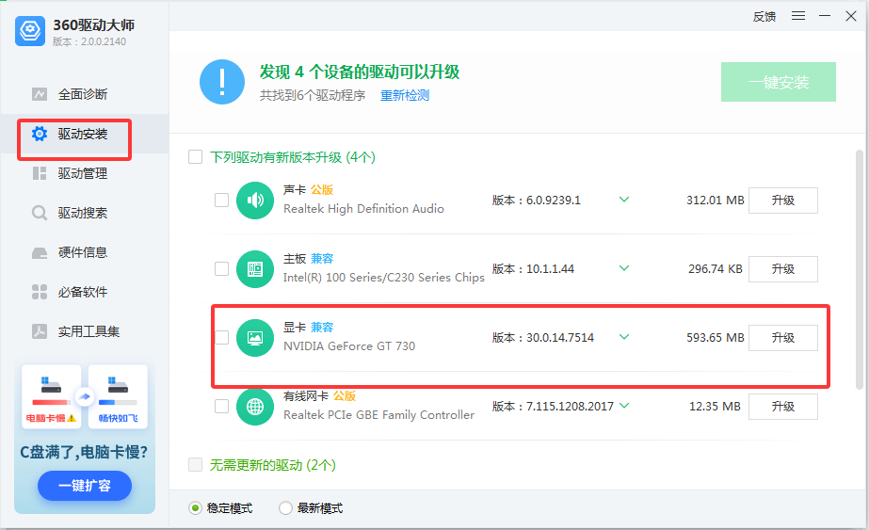
Task: Tick the select-all upgradable drivers checkbox
Action: [x=196, y=157]
